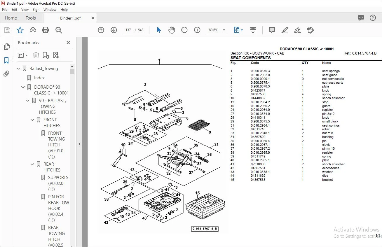Close the Bookmarks panel
382x247 pixels.
(x=68, y=43)
